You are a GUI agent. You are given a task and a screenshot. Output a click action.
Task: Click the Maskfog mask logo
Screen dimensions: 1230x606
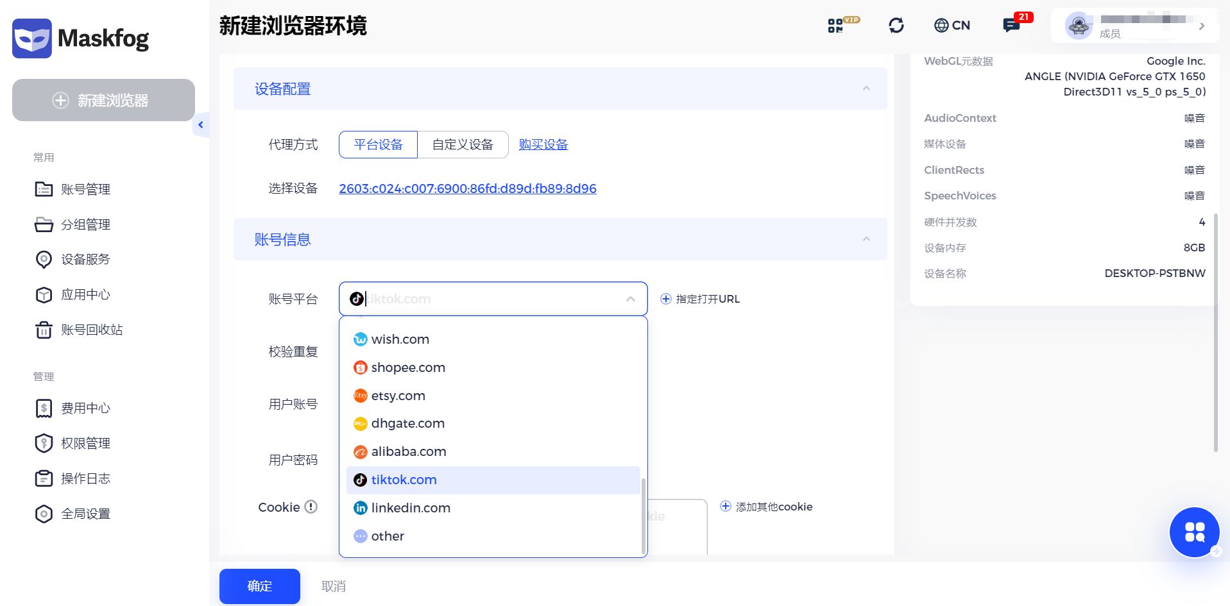(32, 38)
